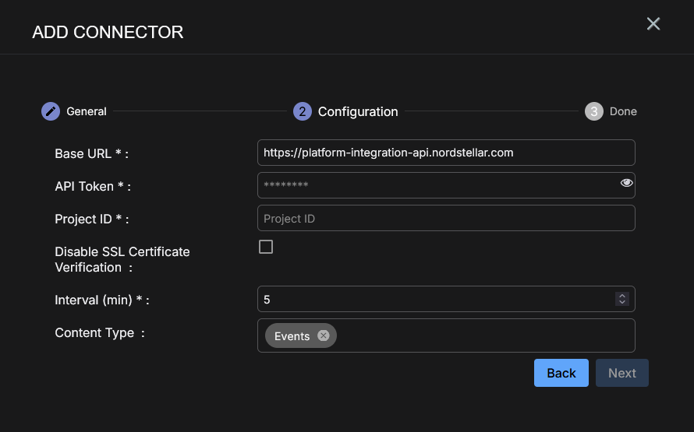Click the Project ID input box
Screen dimensions: 694x432
tap(446, 219)
